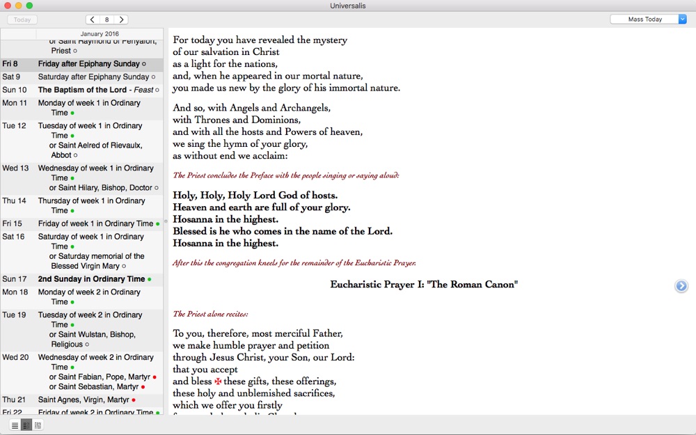The width and height of the screenshot is (696, 435).
Task: Click the blue arrow beside Eucharistic Prayer I
Action: pyautogui.click(x=681, y=285)
